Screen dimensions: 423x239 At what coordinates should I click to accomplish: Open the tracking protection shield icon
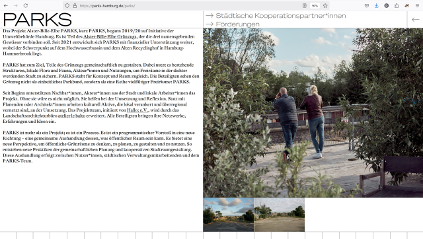click(x=67, y=6)
